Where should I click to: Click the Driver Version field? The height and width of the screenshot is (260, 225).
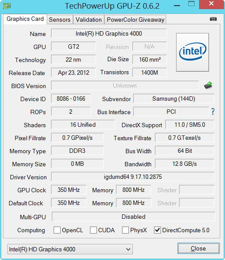click(133, 177)
